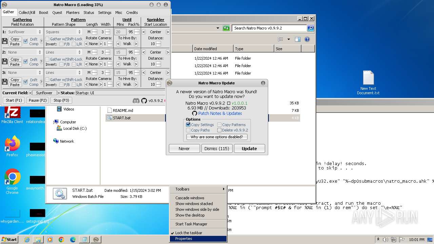Image resolution: width=434 pixels, height=244 pixels.
Task: Save field 2 settings with floppy icon
Action: 5,62
